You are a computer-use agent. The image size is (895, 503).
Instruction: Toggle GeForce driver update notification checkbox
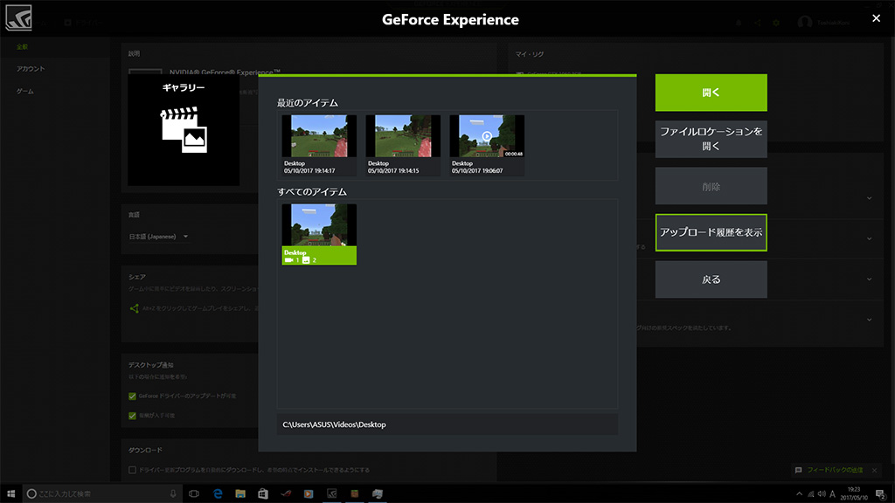(133, 396)
